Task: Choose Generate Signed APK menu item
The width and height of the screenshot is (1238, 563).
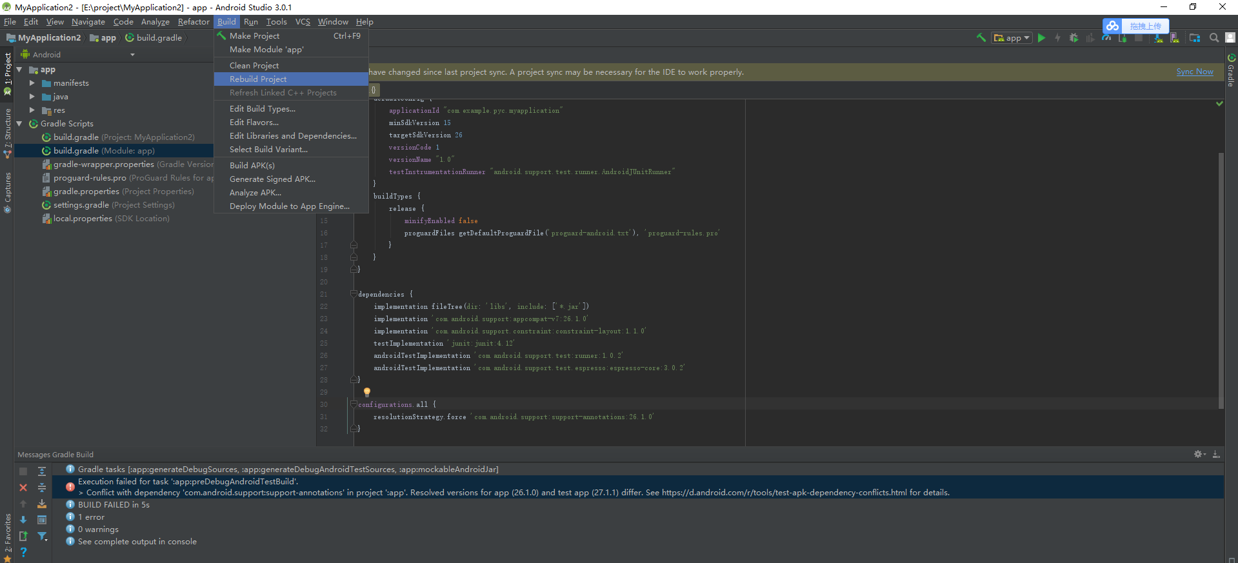Action: tap(291, 179)
